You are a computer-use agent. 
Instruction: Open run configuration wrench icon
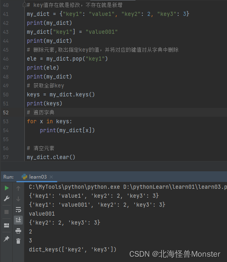7,199
